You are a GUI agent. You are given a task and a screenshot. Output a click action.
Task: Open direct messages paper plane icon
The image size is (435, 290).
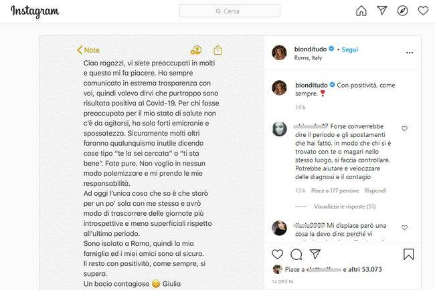[x=382, y=11]
